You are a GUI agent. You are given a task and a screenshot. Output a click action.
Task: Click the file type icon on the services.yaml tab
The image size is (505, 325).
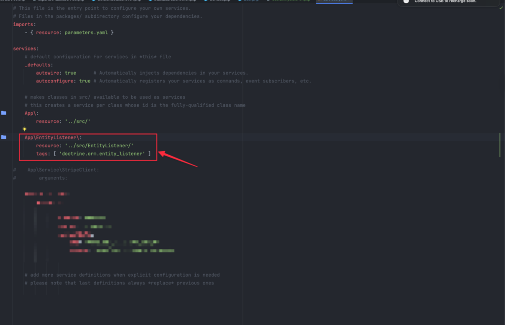pos(320,2)
